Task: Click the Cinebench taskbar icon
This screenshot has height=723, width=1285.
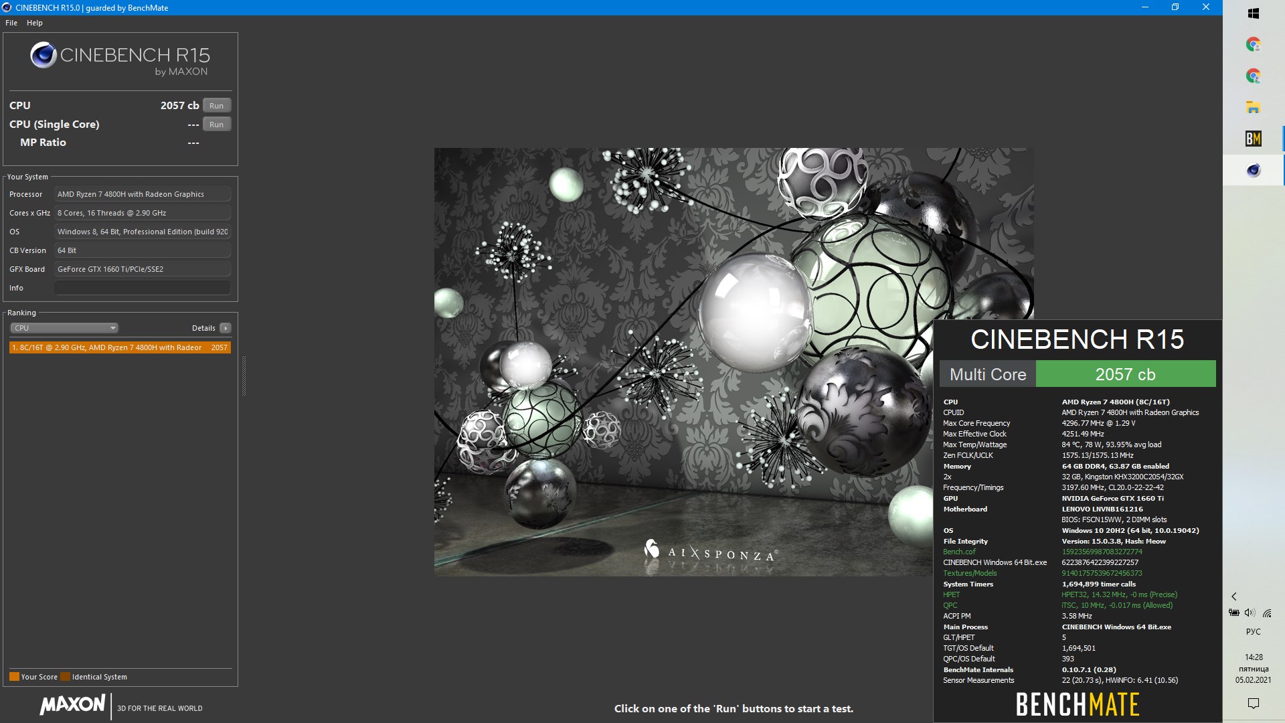Action: click(1254, 170)
